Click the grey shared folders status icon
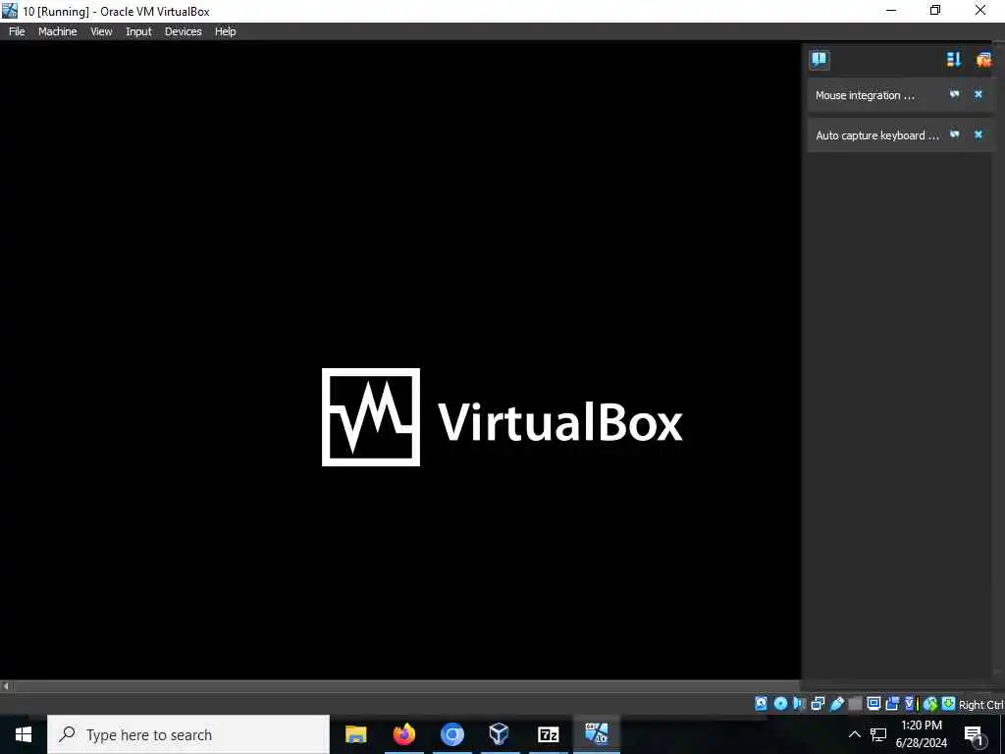This screenshot has height=754, width=1005. click(855, 704)
